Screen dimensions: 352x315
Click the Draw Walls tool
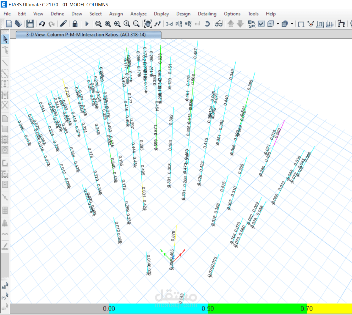(5, 163)
